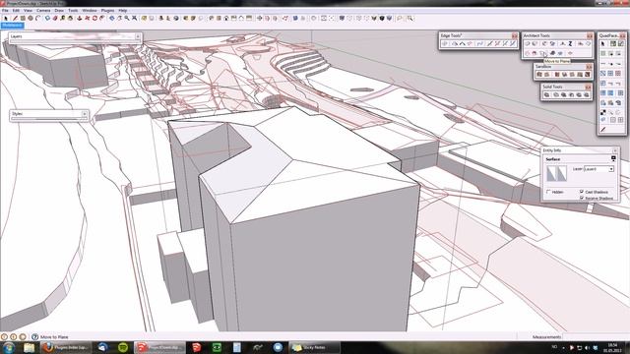Close the Solid Tools toolbar

589,88
